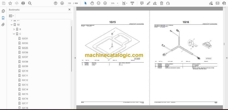Viewport: 228px width, 110px height.
Task: Expand the right tools pane arrow
Action: [x=226, y=58]
